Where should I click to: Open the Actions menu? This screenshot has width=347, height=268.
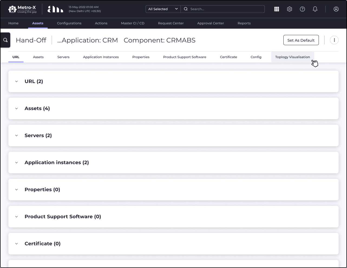101,23
